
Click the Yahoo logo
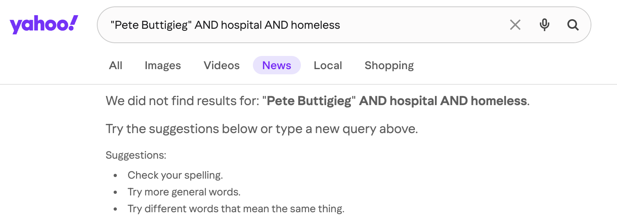click(44, 25)
